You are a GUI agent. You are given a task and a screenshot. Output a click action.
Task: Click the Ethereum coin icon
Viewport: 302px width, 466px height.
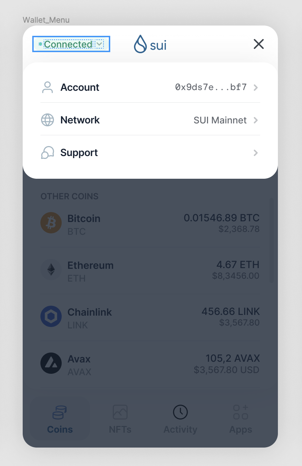51,270
